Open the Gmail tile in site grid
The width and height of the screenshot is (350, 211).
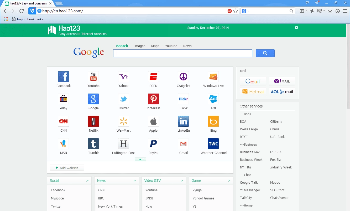(183, 144)
